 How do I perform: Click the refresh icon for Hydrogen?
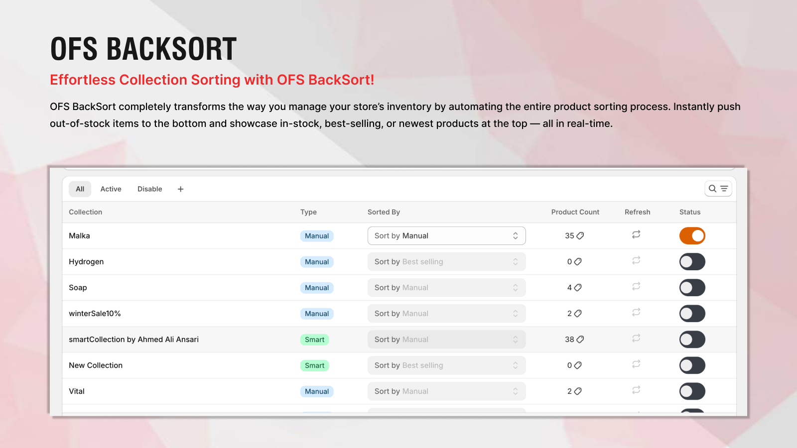[636, 261]
